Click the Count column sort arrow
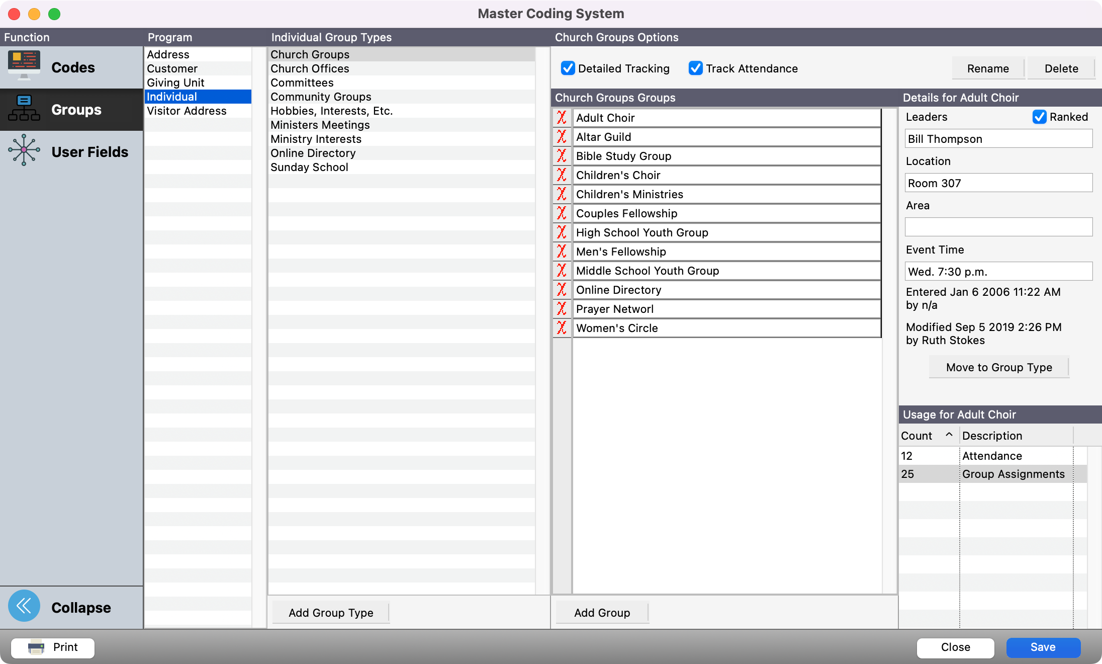 click(x=949, y=435)
